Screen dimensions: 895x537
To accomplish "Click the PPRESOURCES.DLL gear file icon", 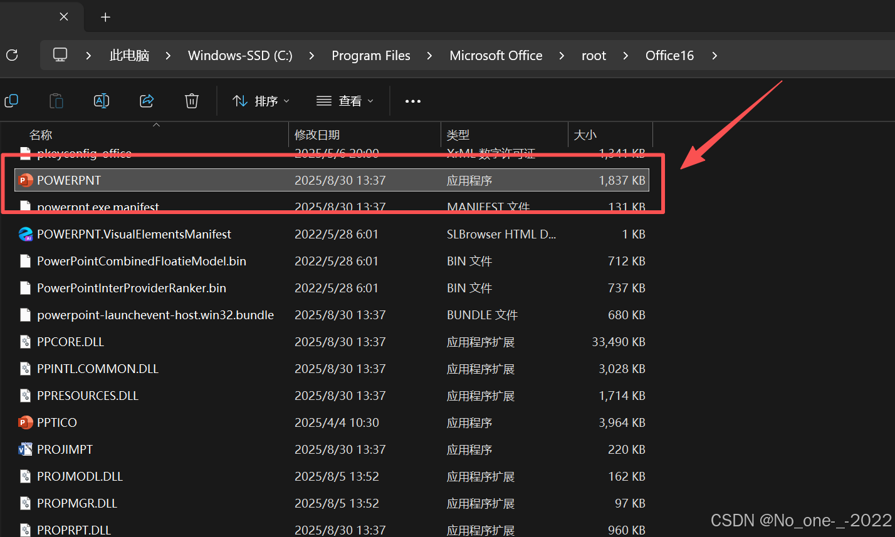I will (x=26, y=396).
